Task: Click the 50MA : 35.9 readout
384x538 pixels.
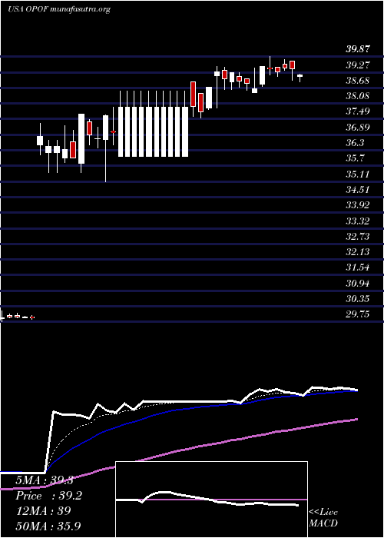Action: click(48, 526)
